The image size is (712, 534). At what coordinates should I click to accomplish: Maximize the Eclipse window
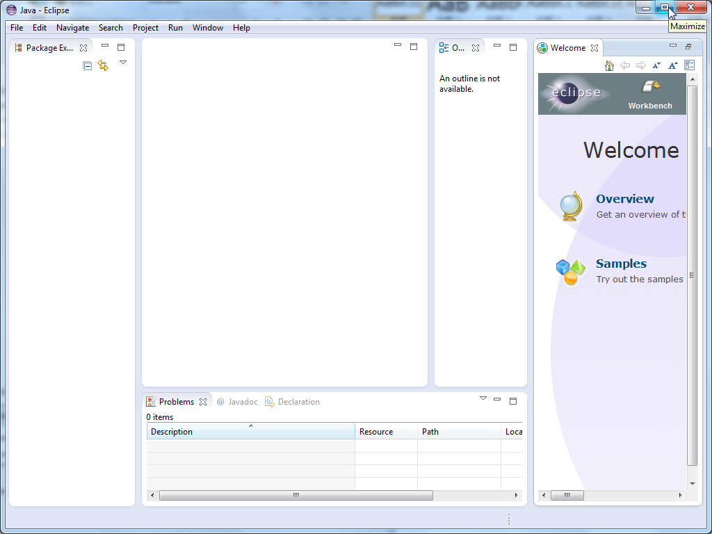[665, 8]
